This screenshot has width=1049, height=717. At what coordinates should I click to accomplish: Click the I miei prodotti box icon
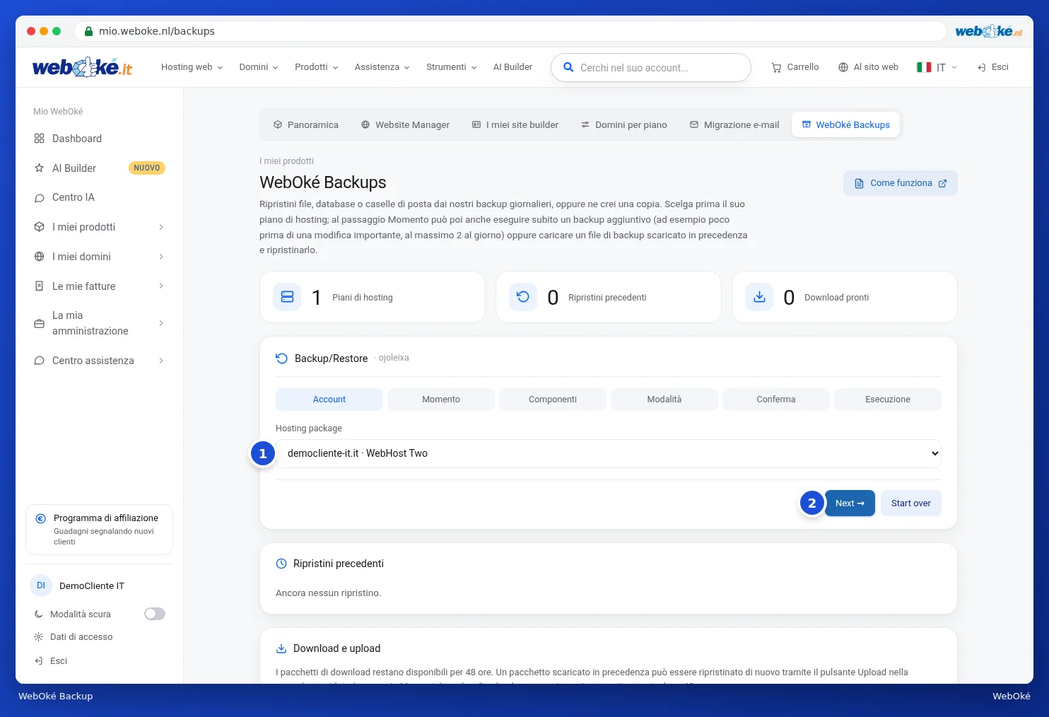point(40,227)
